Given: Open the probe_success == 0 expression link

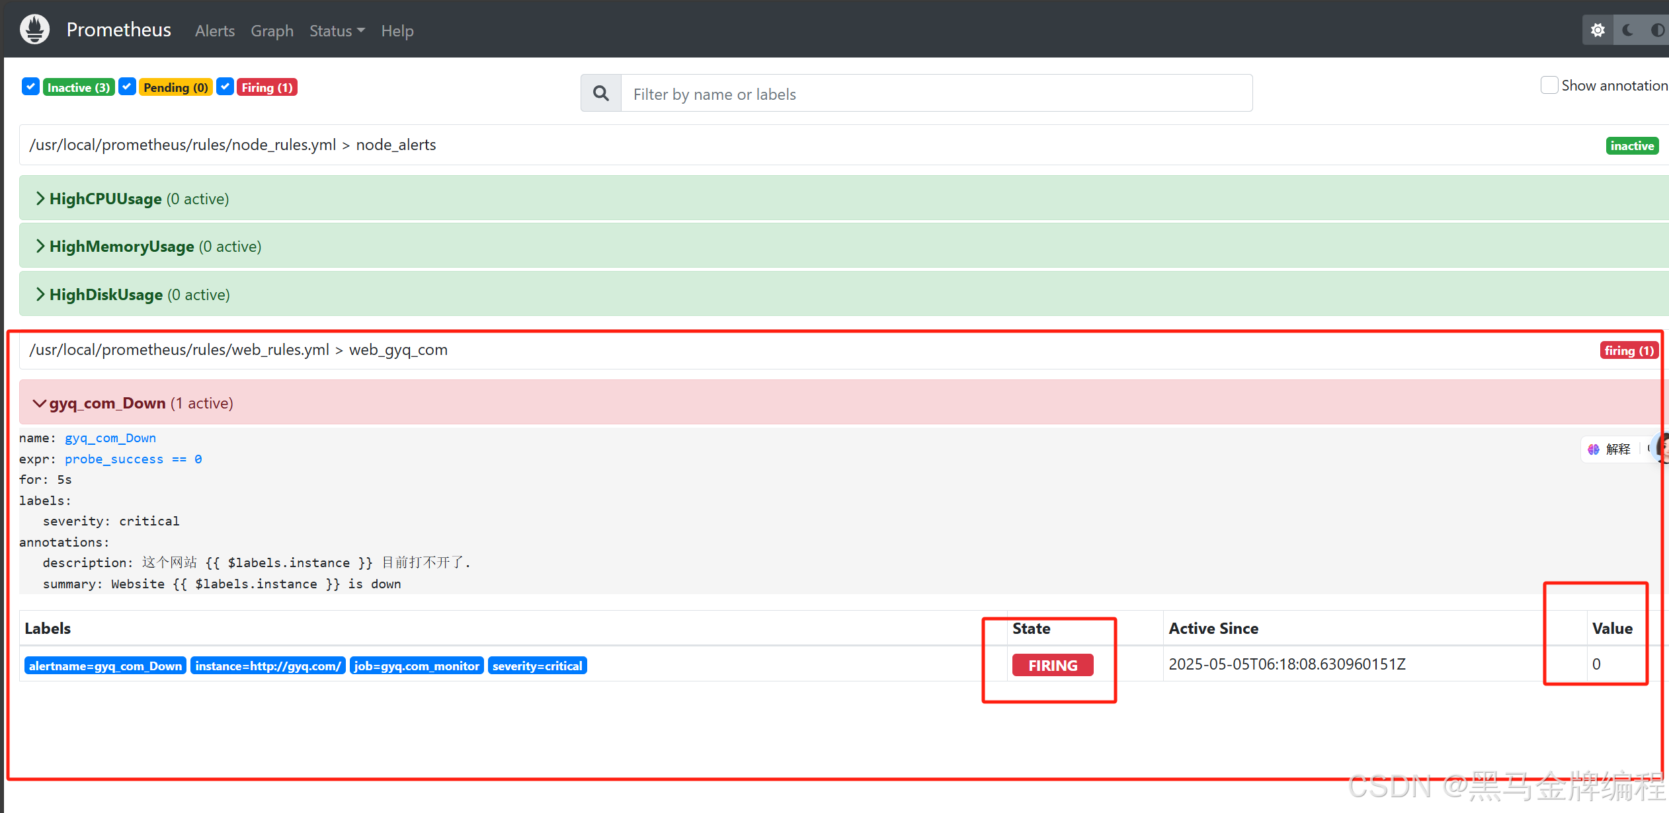Looking at the screenshot, I should tap(133, 459).
